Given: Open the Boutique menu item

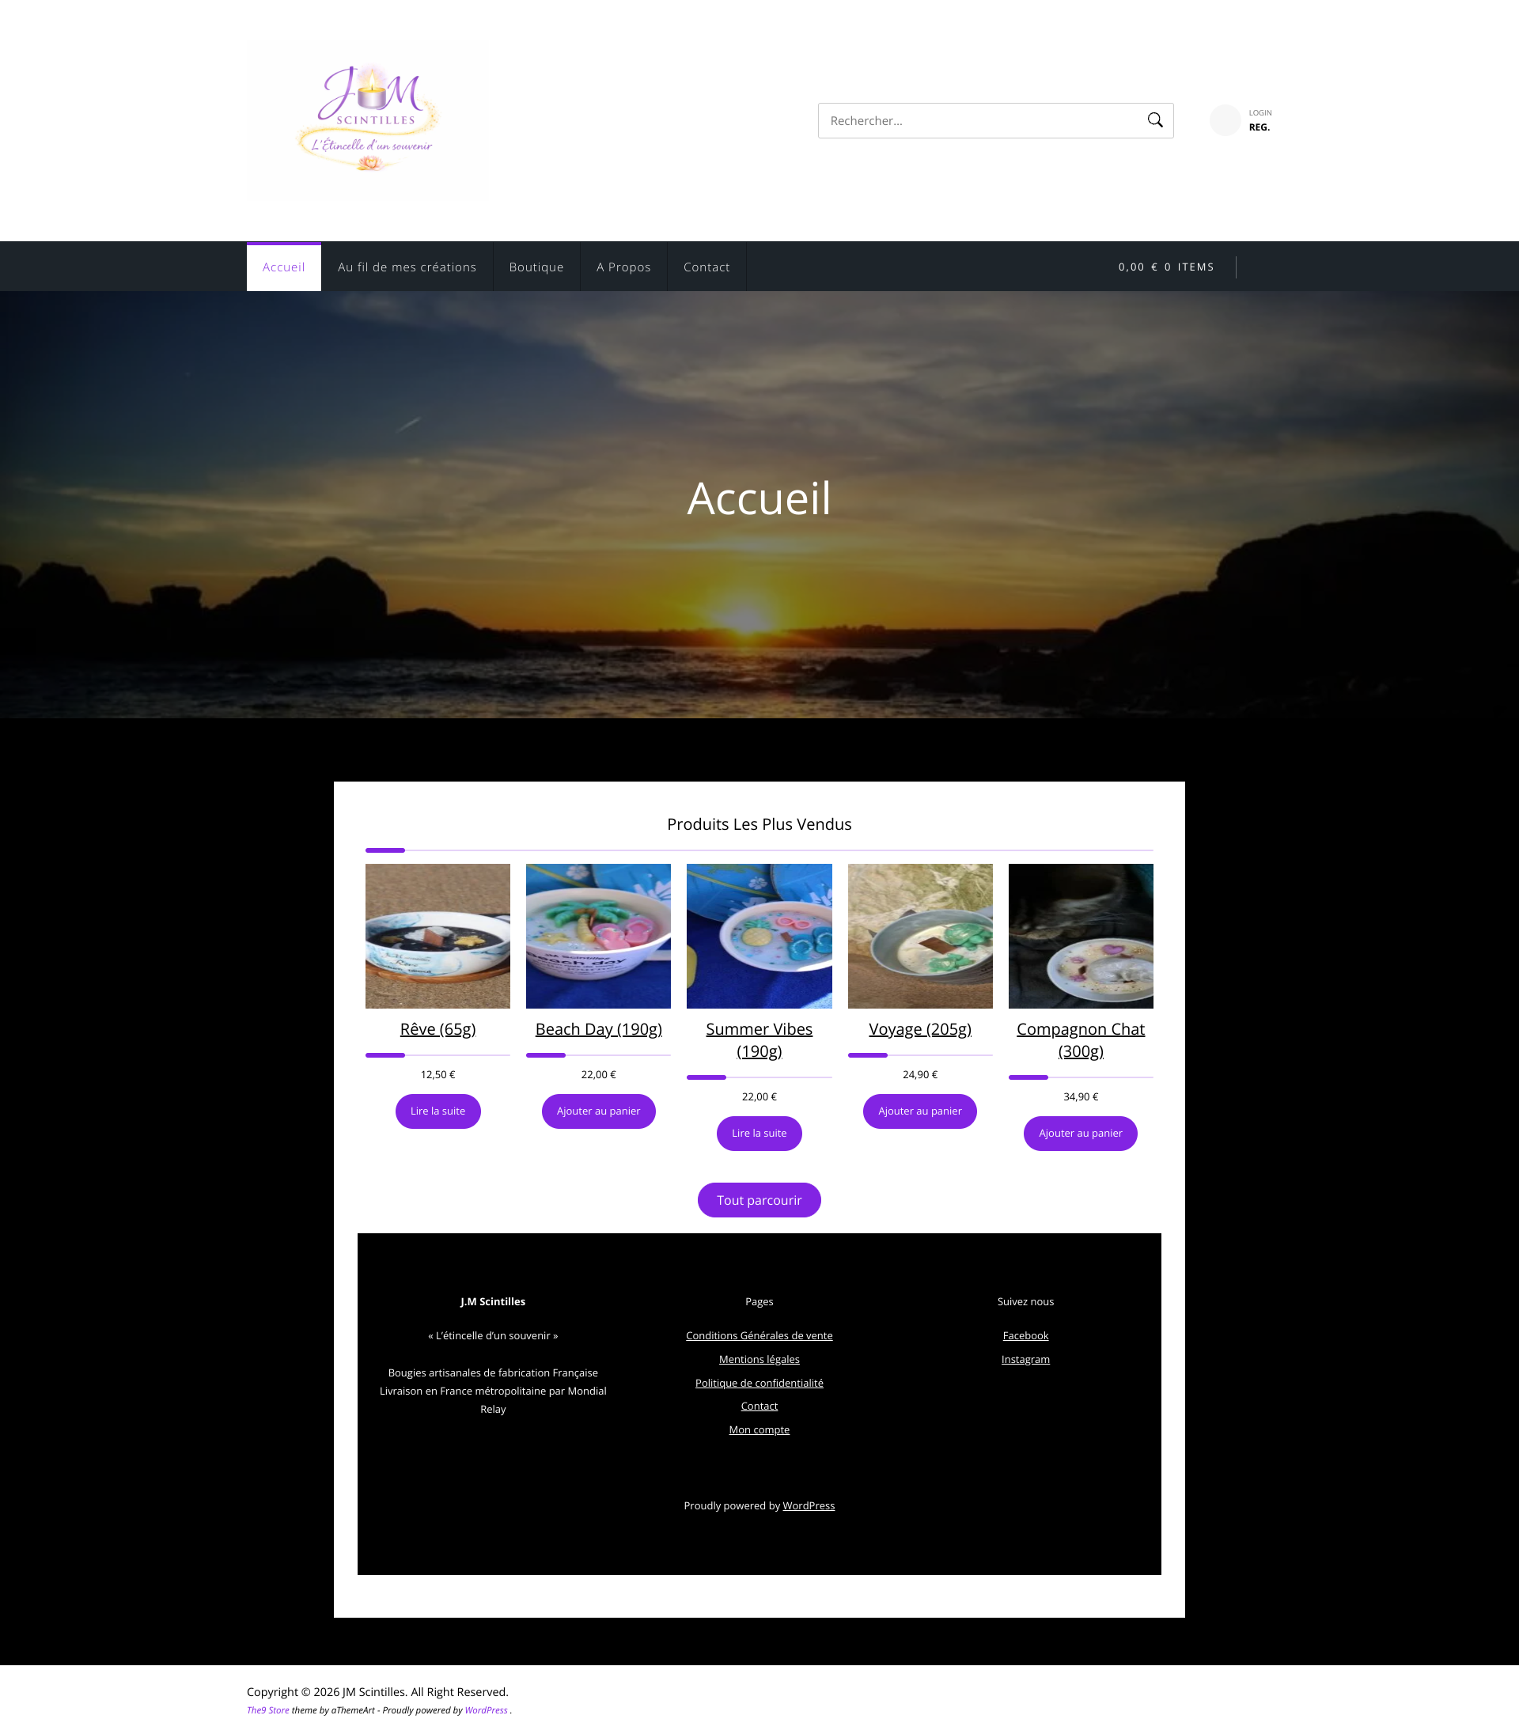Looking at the screenshot, I should pos(536,267).
